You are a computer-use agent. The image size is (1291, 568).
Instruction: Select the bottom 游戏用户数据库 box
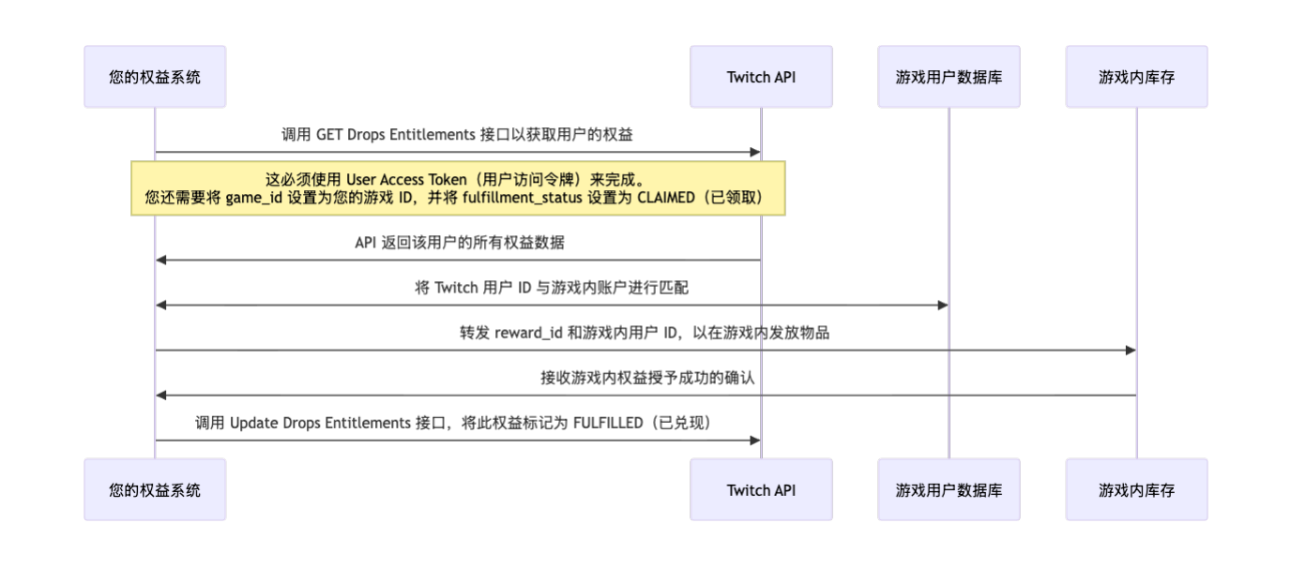pyautogui.click(x=949, y=489)
